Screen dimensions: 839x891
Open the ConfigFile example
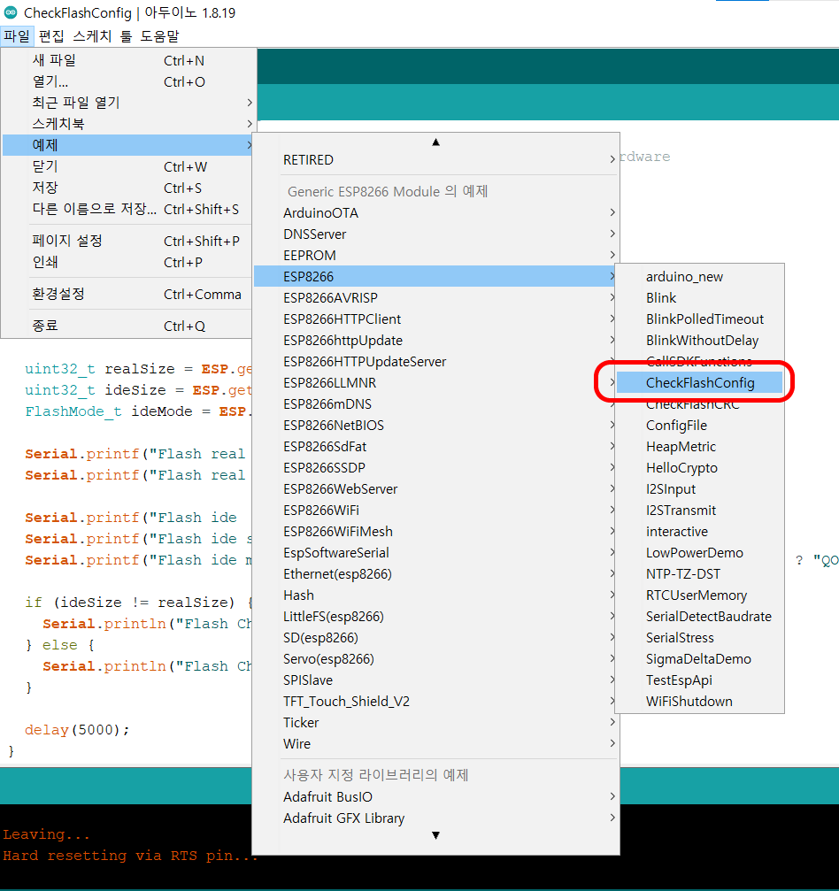click(x=700, y=425)
